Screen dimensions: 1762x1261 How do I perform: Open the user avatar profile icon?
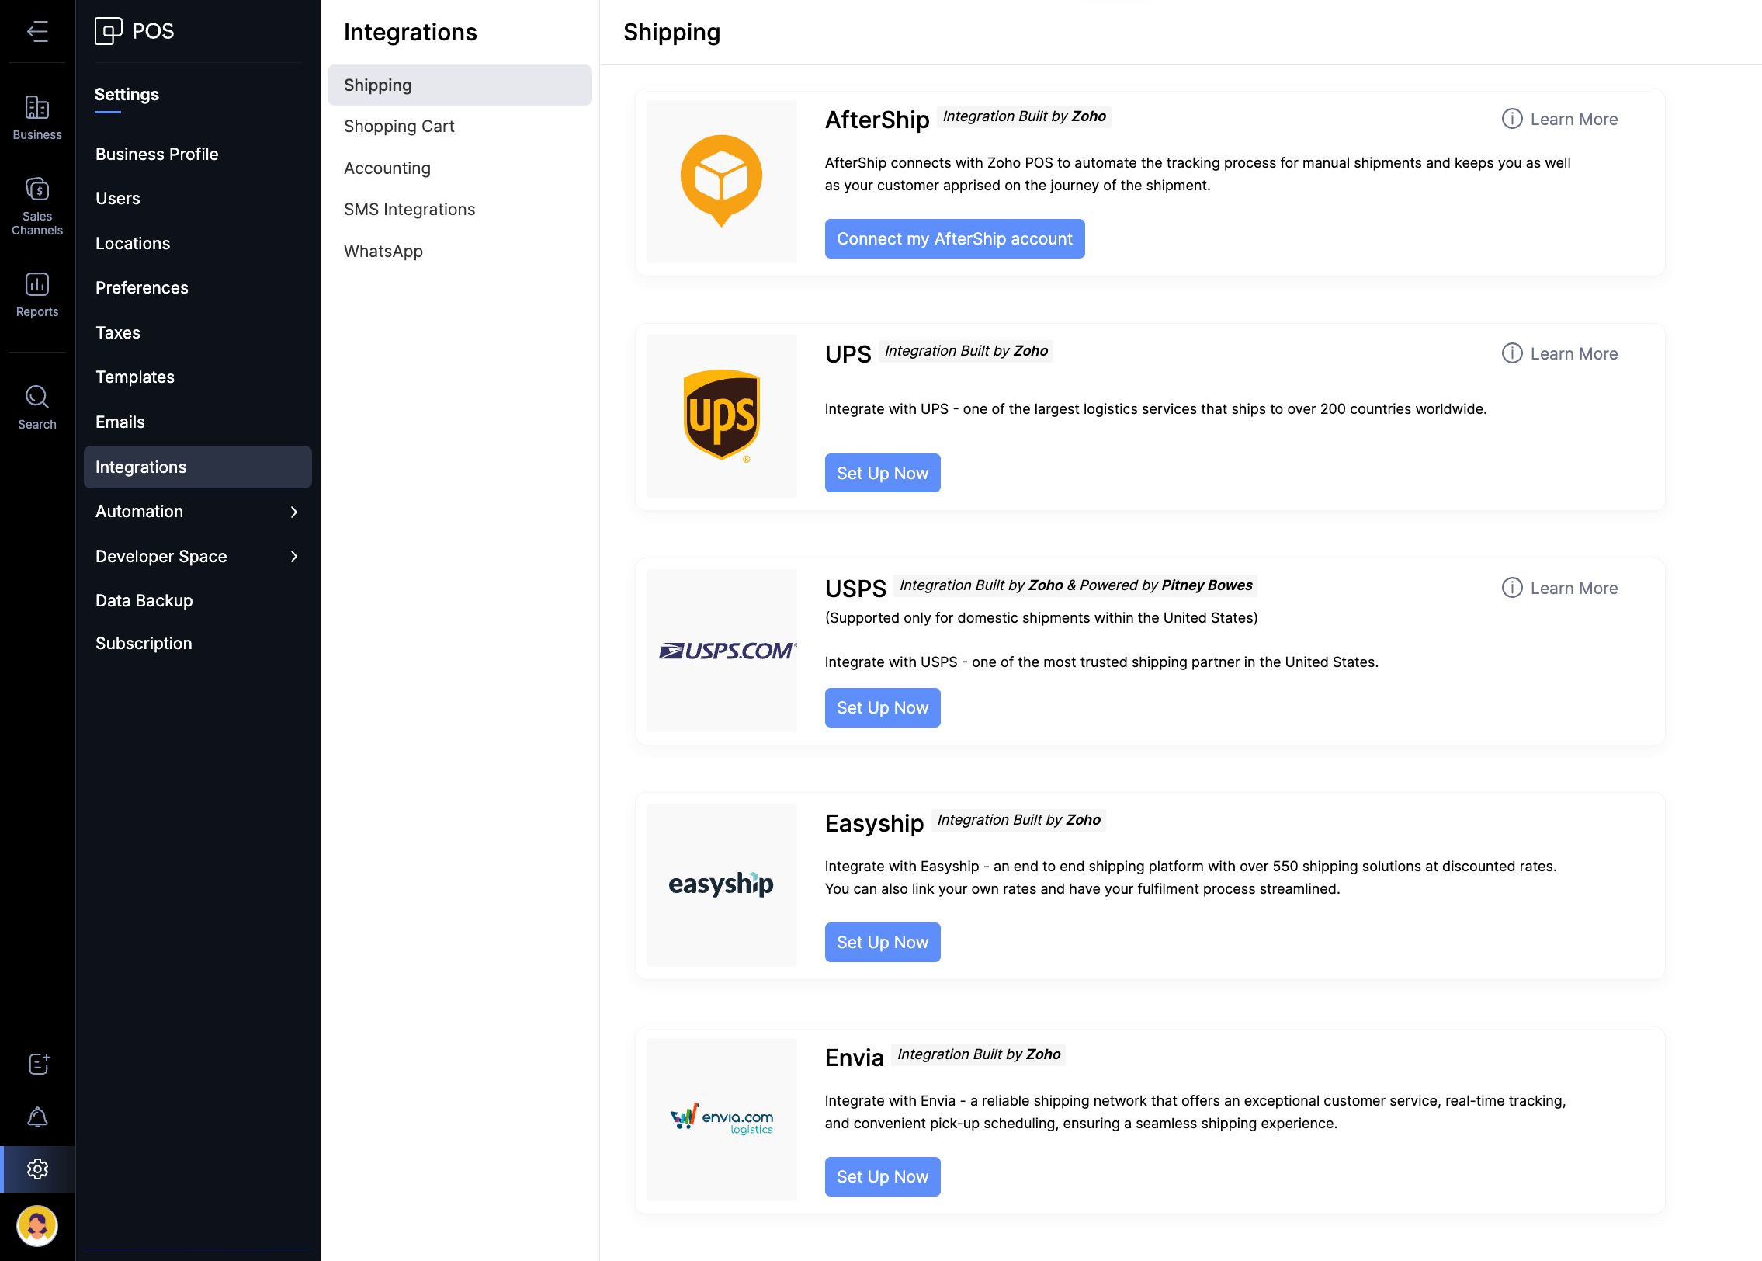click(x=37, y=1226)
